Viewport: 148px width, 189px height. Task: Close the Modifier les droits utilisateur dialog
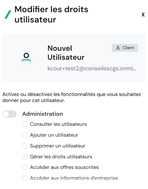point(143,15)
